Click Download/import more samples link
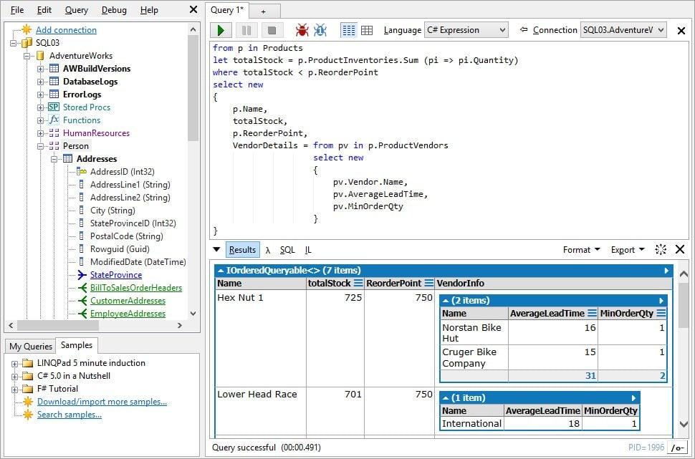The width and height of the screenshot is (695, 459). coord(102,402)
